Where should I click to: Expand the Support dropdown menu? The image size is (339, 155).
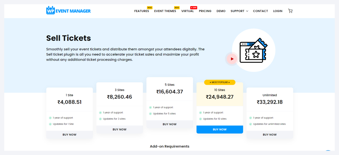click(239, 11)
